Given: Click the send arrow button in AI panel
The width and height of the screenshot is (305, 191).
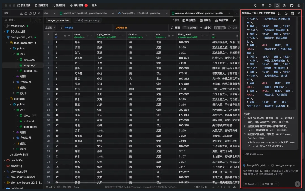Looking at the screenshot, I should [x=297, y=184].
